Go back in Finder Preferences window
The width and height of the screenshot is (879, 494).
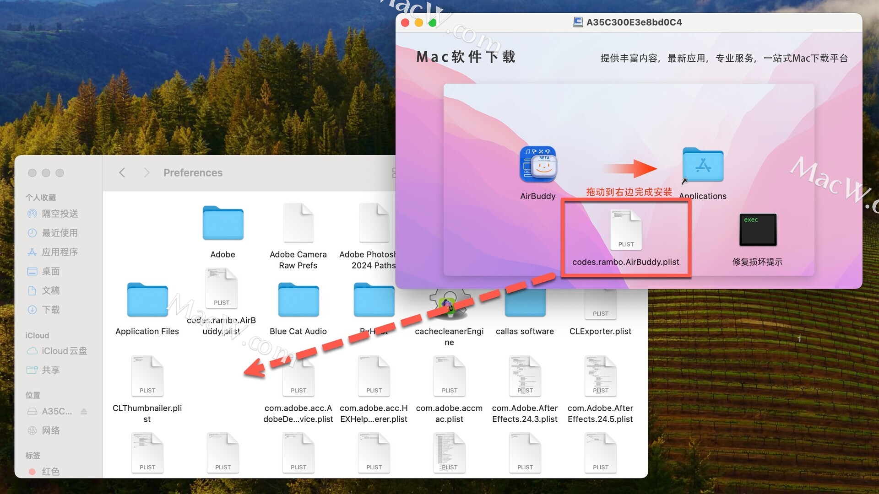click(122, 172)
